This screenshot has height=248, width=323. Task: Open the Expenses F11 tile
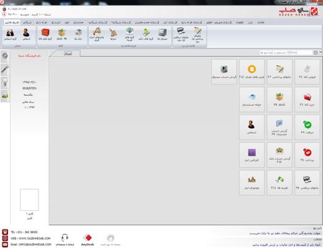(280, 182)
